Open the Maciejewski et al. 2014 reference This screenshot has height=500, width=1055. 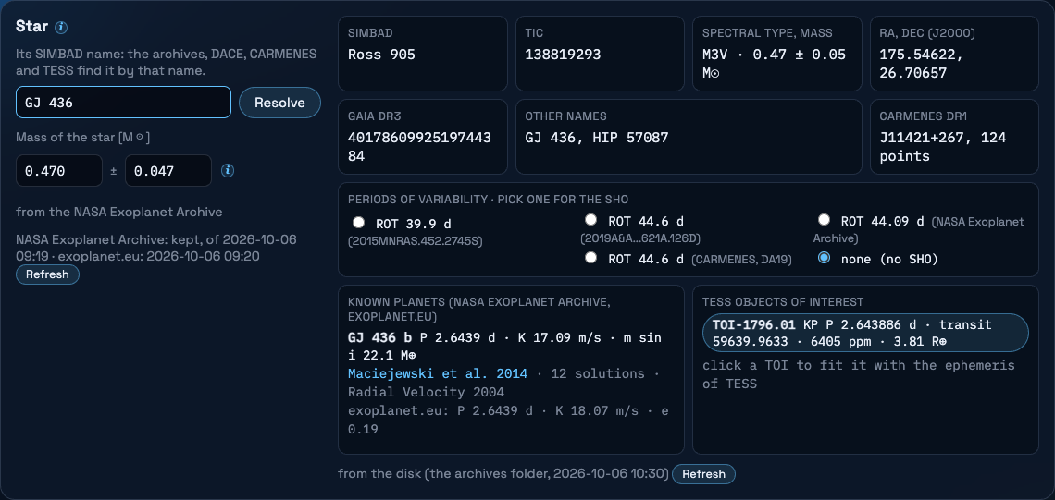(x=438, y=373)
